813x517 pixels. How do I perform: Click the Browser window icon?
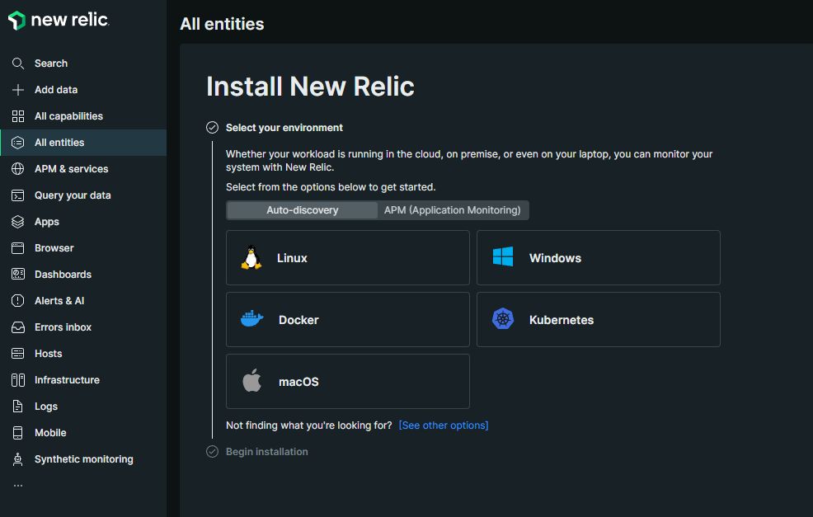(17, 248)
